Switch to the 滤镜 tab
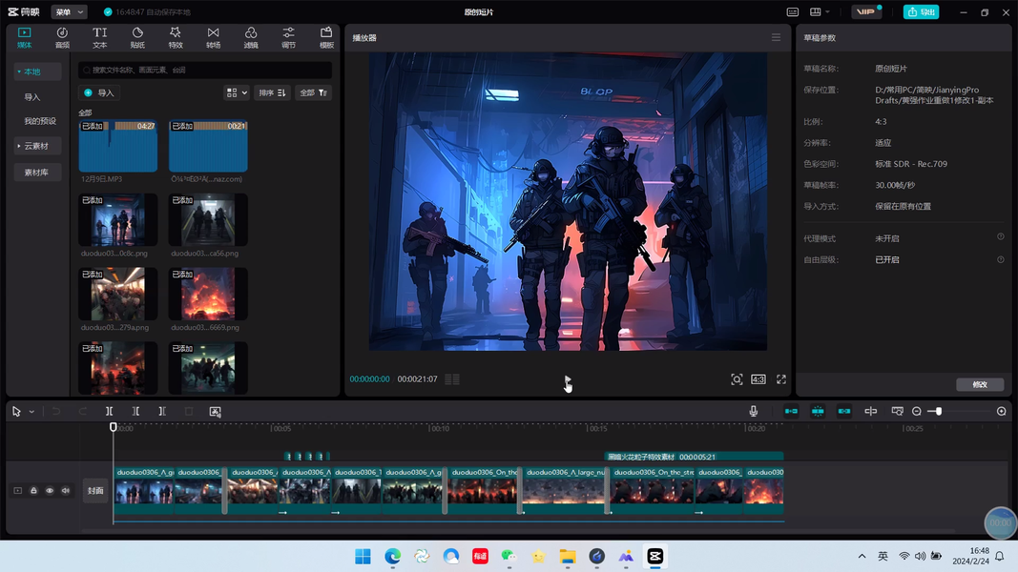The height and width of the screenshot is (572, 1018). point(251,37)
